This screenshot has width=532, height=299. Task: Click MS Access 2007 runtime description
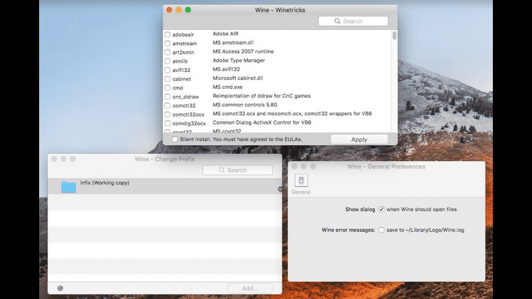[x=243, y=51]
